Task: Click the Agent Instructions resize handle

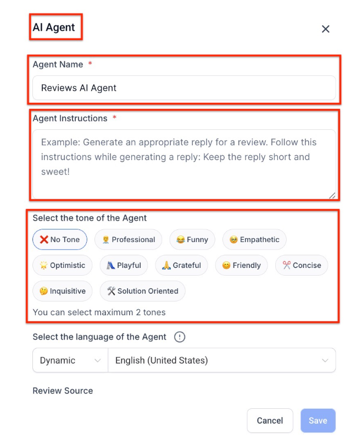Action: point(332,195)
